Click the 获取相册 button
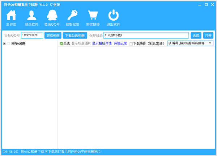 53,35
